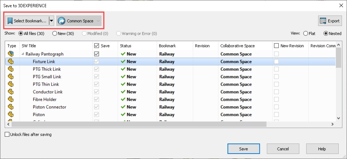The width and height of the screenshot is (347, 159).
Task: Click the Fixture Link part type icon
Action: point(10,61)
